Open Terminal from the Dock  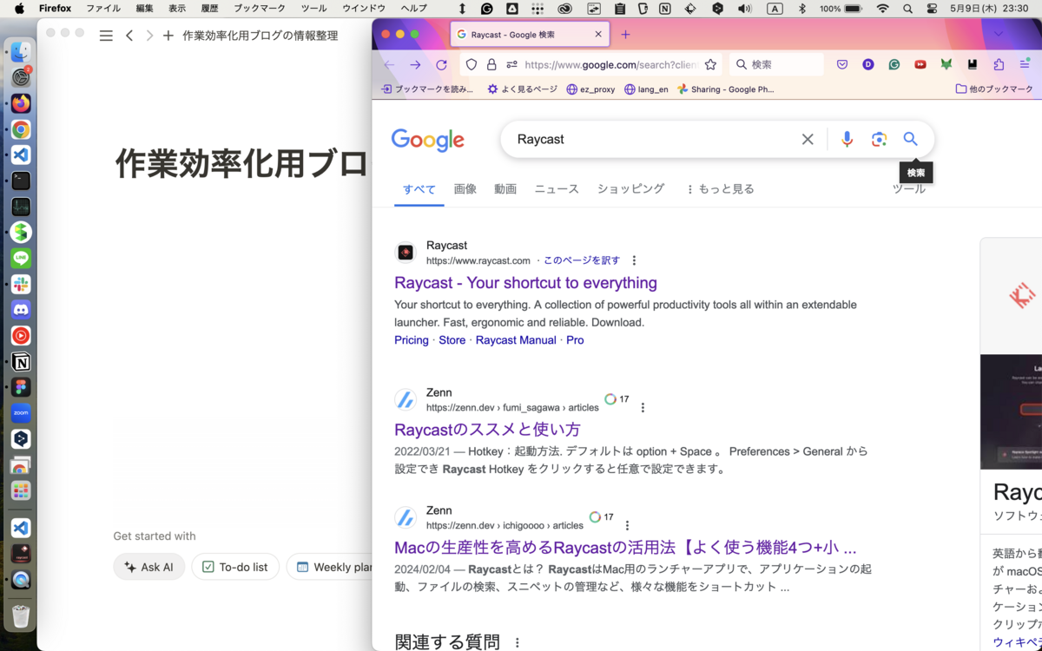pyautogui.click(x=21, y=181)
